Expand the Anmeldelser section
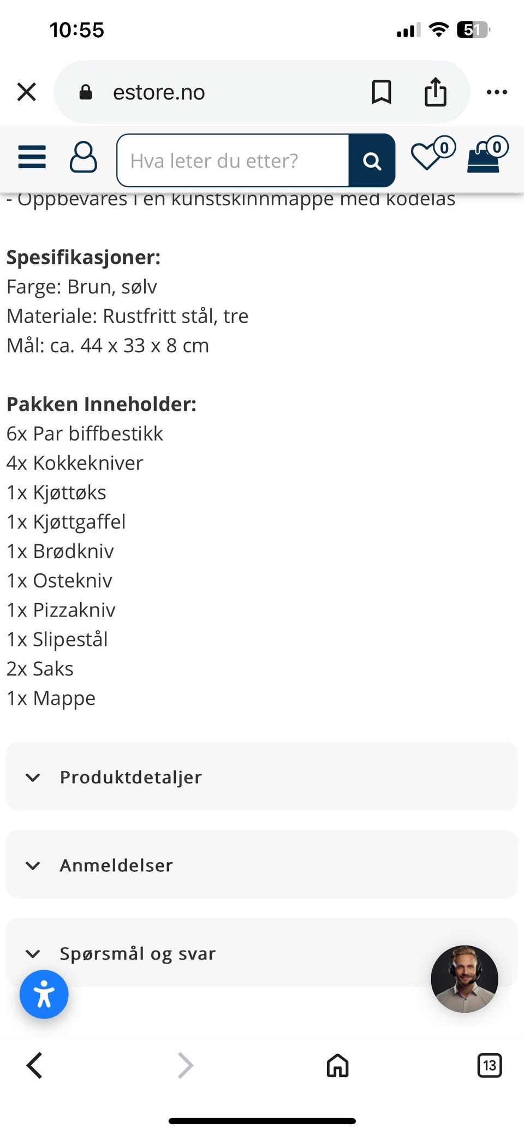The height and width of the screenshot is (1134, 524). pyautogui.click(x=261, y=865)
